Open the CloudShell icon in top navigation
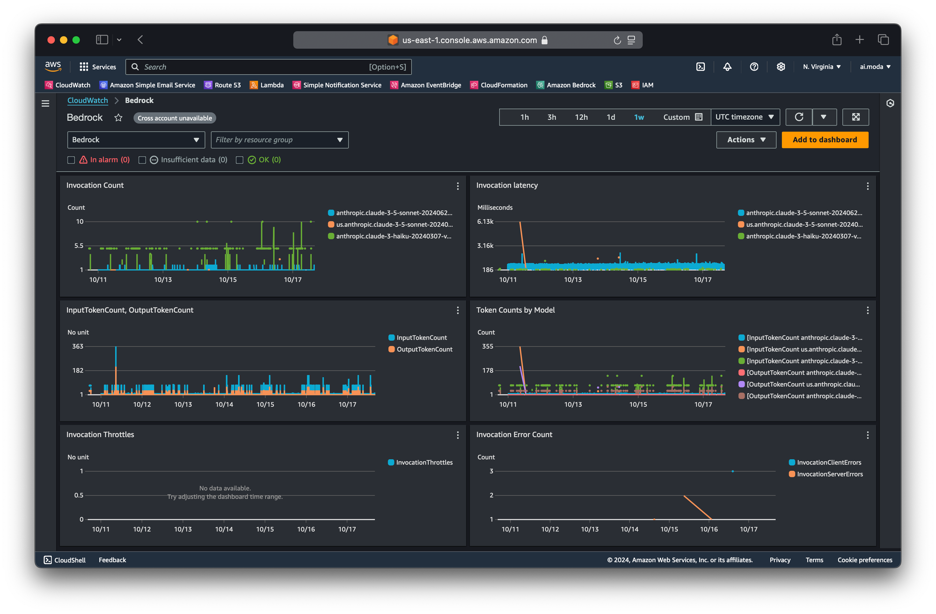 (700, 67)
